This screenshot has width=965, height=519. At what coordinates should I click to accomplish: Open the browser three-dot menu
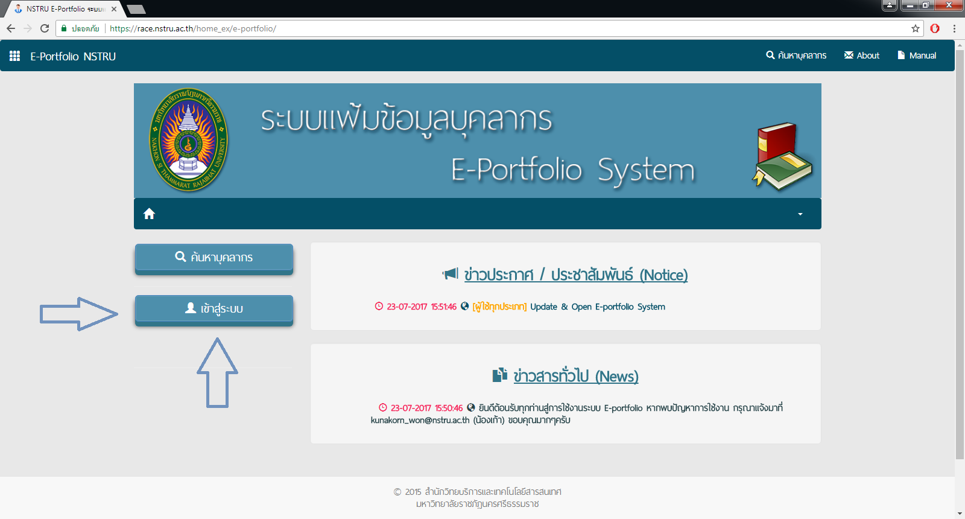[954, 28]
